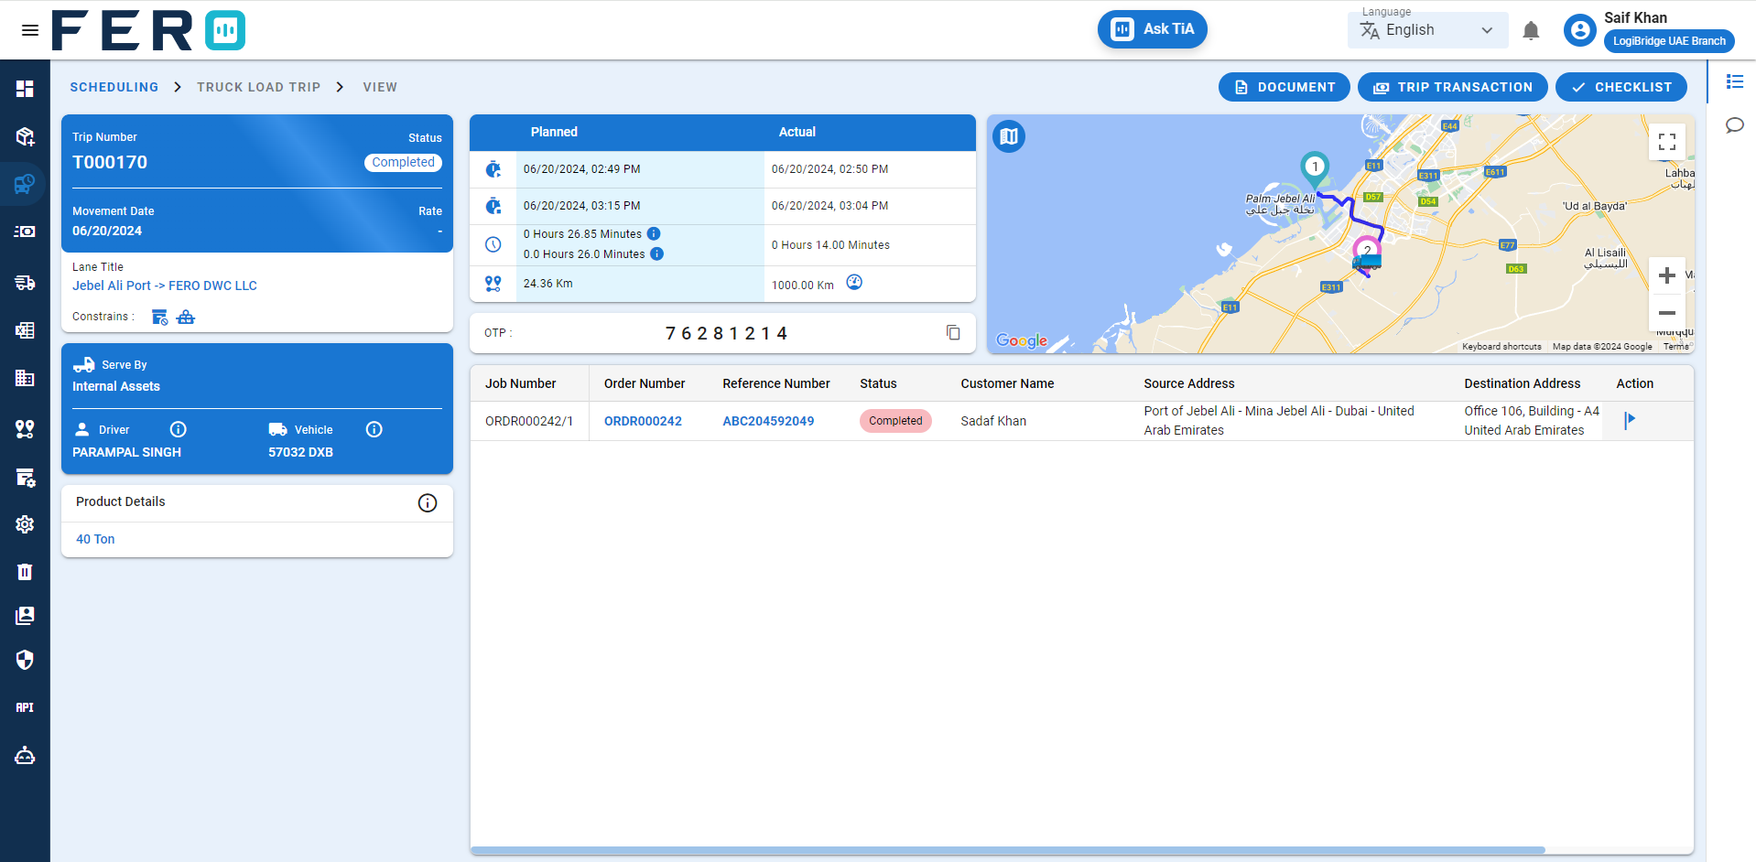
Task: Open the comments panel icon
Action: [x=1734, y=125]
